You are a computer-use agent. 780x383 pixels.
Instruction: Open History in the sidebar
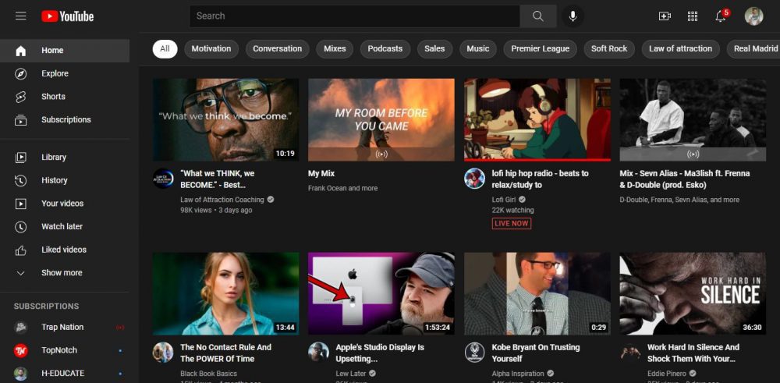click(65, 180)
